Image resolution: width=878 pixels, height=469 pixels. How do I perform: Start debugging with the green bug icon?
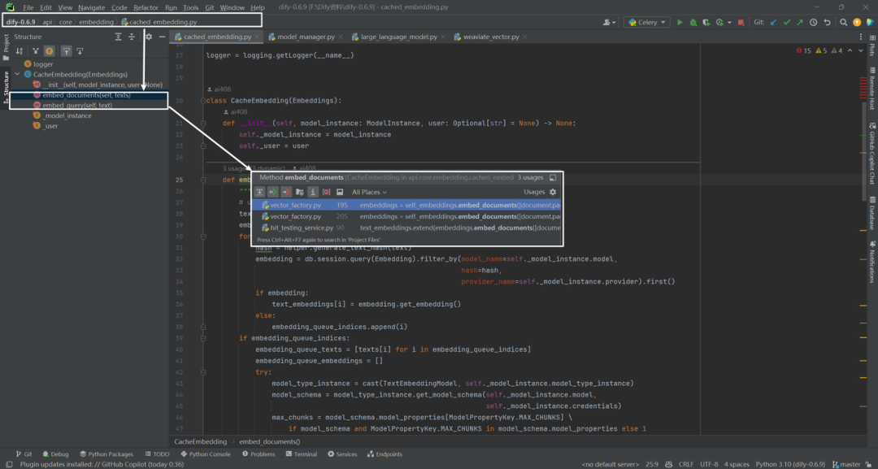[693, 23]
